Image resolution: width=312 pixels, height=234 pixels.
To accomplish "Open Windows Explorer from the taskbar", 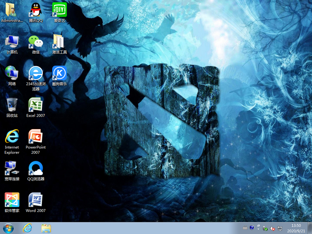I will click(x=46, y=228).
